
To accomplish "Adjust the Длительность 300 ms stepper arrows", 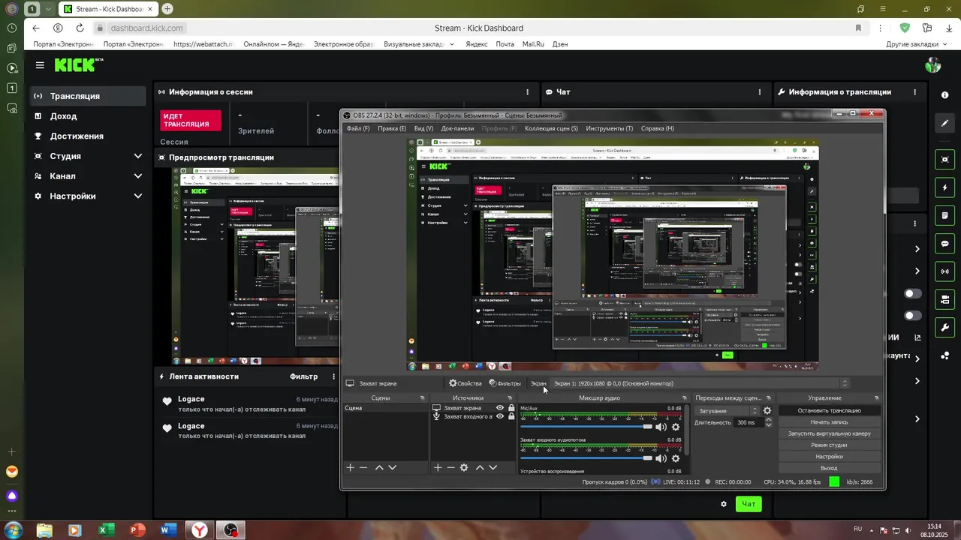I will pyautogui.click(x=768, y=422).
